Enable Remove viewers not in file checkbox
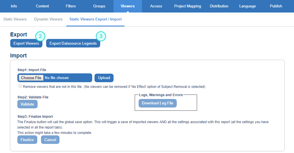 20,86
